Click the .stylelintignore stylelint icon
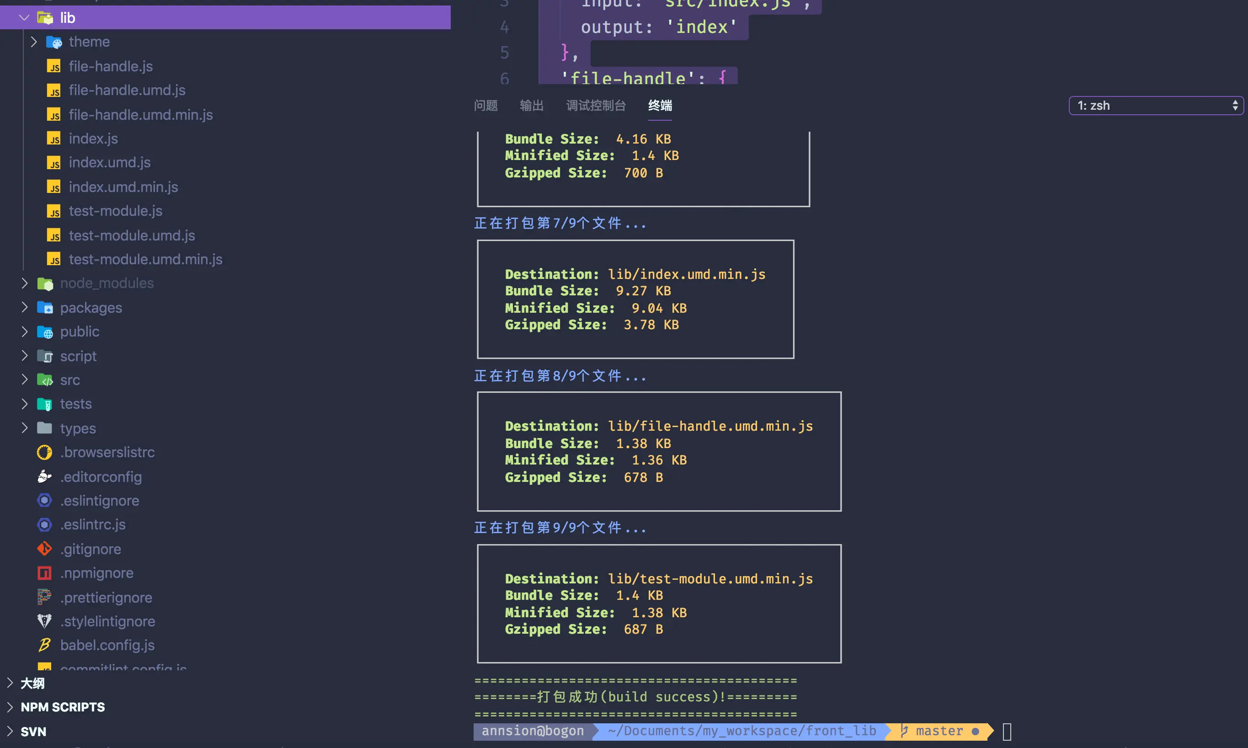Viewport: 1248px width, 748px height. [x=44, y=621]
